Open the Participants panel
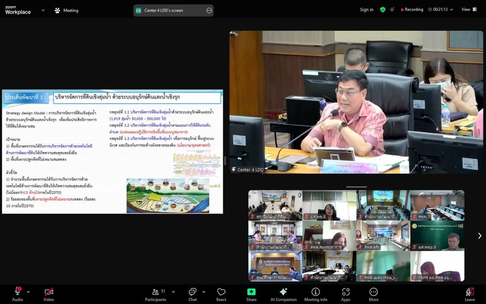The width and height of the screenshot is (486, 304). [x=156, y=294]
